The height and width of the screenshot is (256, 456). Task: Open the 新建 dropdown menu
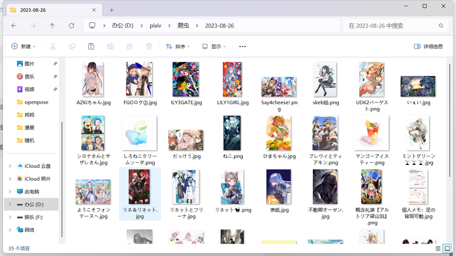coord(23,47)
